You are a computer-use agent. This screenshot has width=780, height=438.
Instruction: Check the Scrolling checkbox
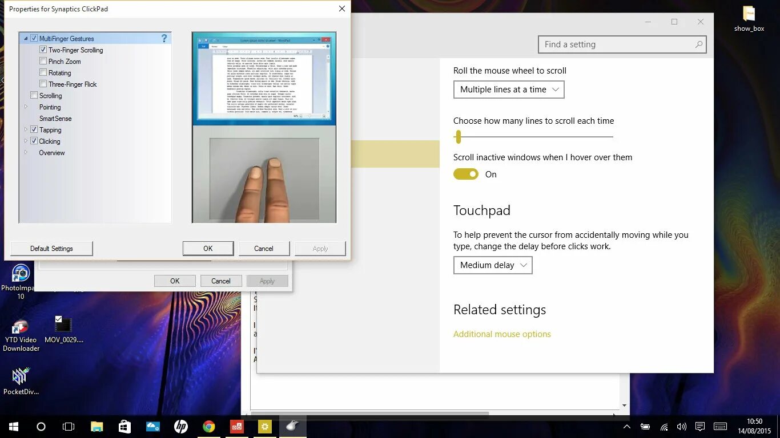click(x=34, y=95)
